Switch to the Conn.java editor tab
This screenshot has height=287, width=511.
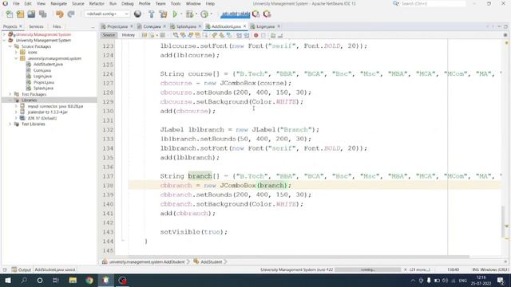tap(152, 26)
